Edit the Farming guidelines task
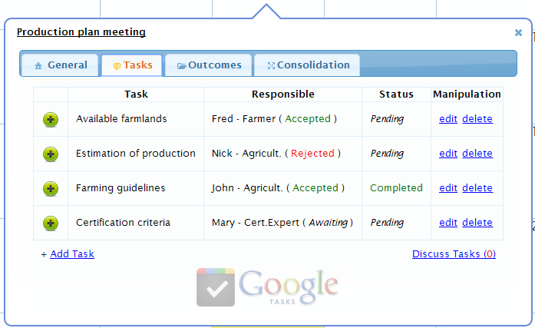Screen dimensions: 535x328 coord(448,187)
